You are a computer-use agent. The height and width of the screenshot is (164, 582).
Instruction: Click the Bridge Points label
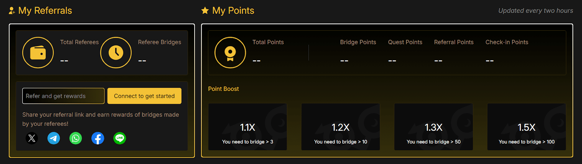(x=358, y=42)
